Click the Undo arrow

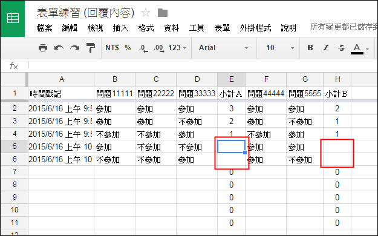click(x=59, y=48)
